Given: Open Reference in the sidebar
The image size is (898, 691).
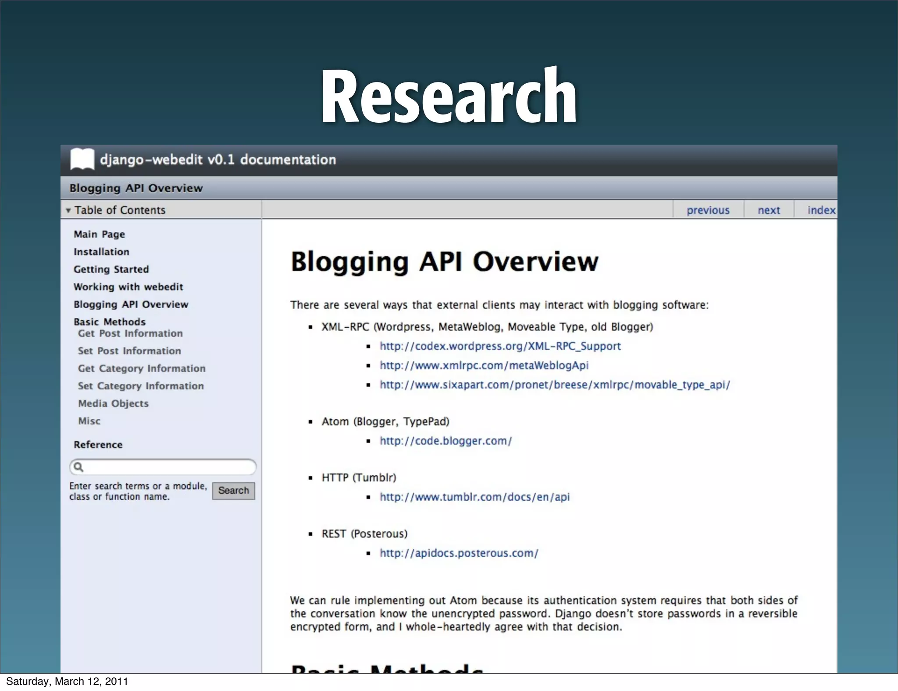Looking at the screenshot, I should point(98,445).
